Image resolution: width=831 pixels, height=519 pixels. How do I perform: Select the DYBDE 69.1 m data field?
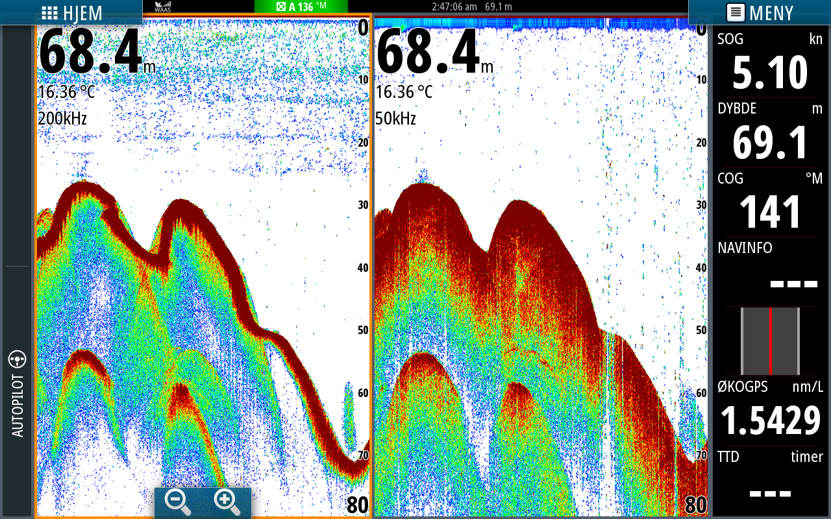point(770,133)
